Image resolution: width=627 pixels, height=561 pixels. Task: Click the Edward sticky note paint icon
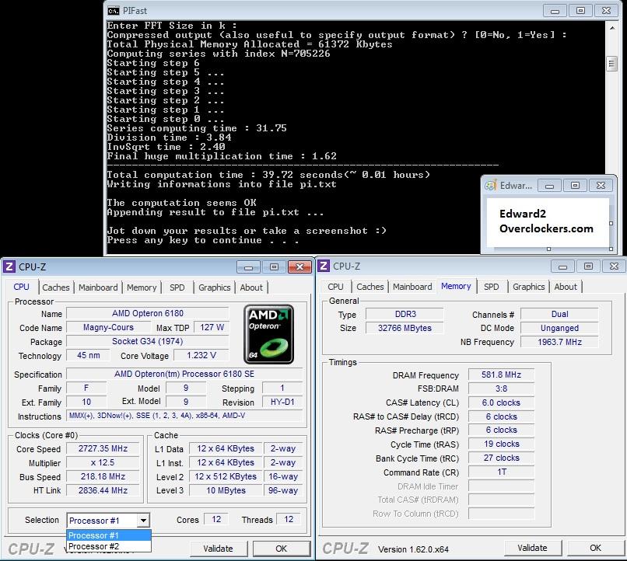pyautogui.click(x=491, y=185)
